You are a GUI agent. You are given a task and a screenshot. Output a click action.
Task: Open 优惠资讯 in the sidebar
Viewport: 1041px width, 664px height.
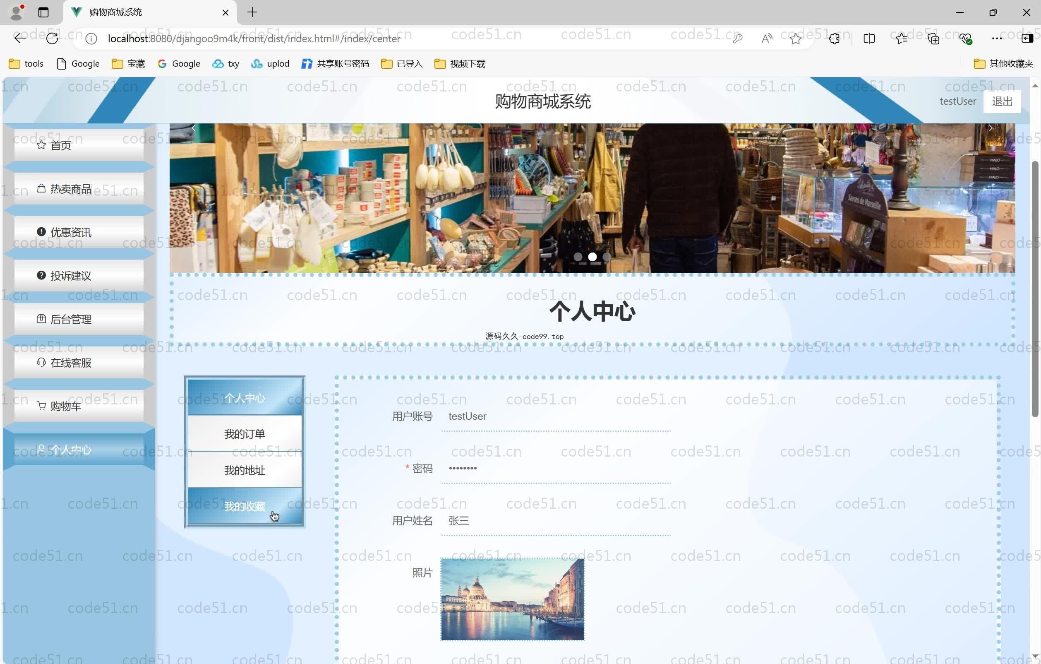[79, 232]
